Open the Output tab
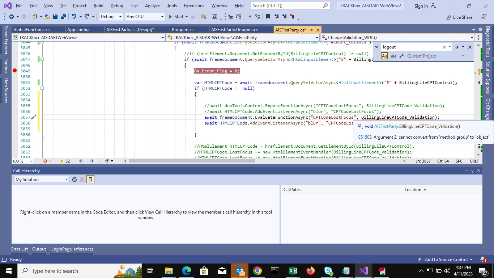The height and width of the screenshot is (278, 494). (39, 249)
